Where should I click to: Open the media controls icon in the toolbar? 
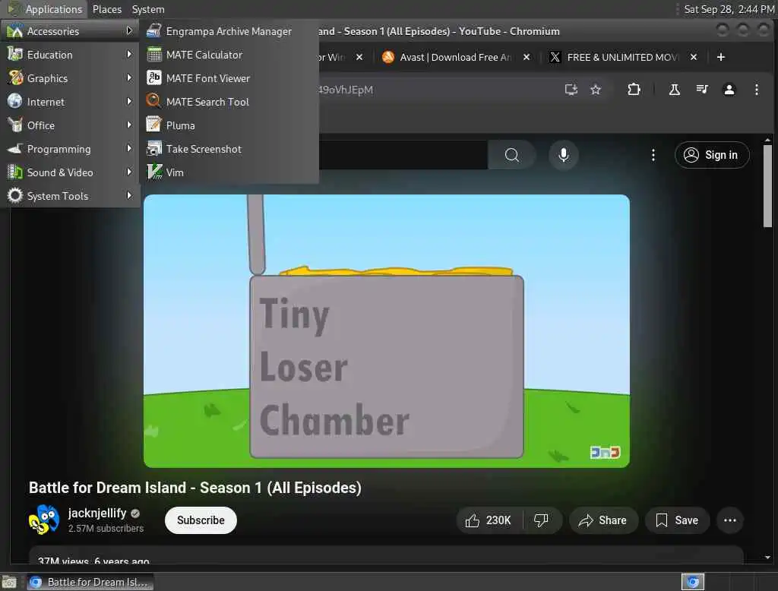coord(701,90)
